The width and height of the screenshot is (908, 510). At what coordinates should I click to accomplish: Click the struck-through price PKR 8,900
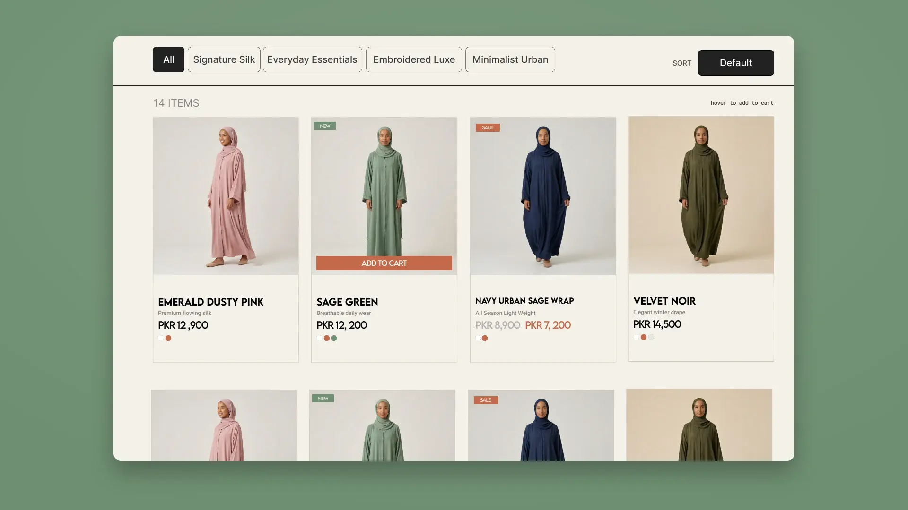pyautogui.click(x=498, y=325)
